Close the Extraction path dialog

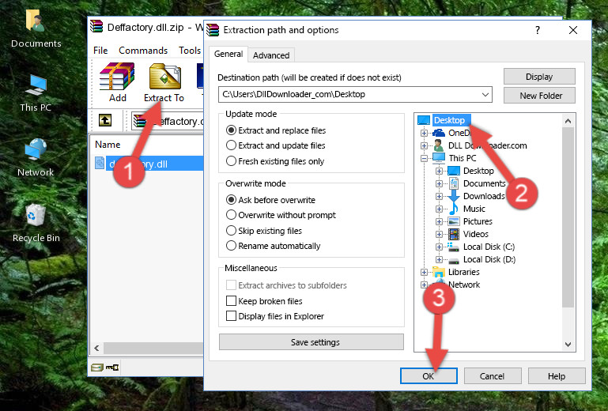coord(573,30)
